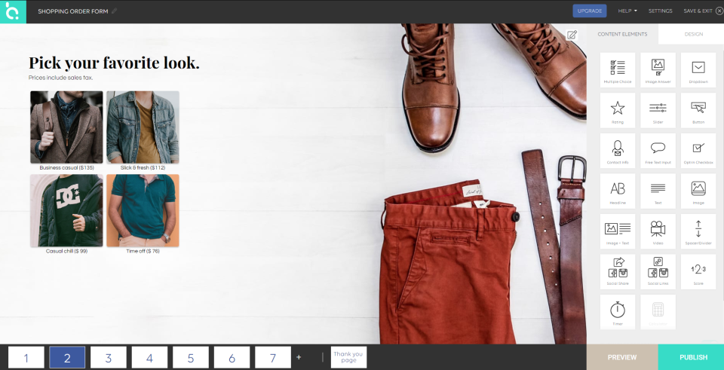Edit the form name with pencil icon
This screenshot has width=724, height=370.
pos(115,11)
